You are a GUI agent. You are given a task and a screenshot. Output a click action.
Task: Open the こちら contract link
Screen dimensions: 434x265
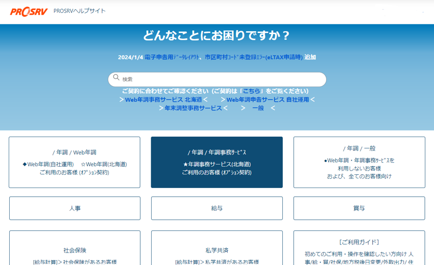click(251, 91)
